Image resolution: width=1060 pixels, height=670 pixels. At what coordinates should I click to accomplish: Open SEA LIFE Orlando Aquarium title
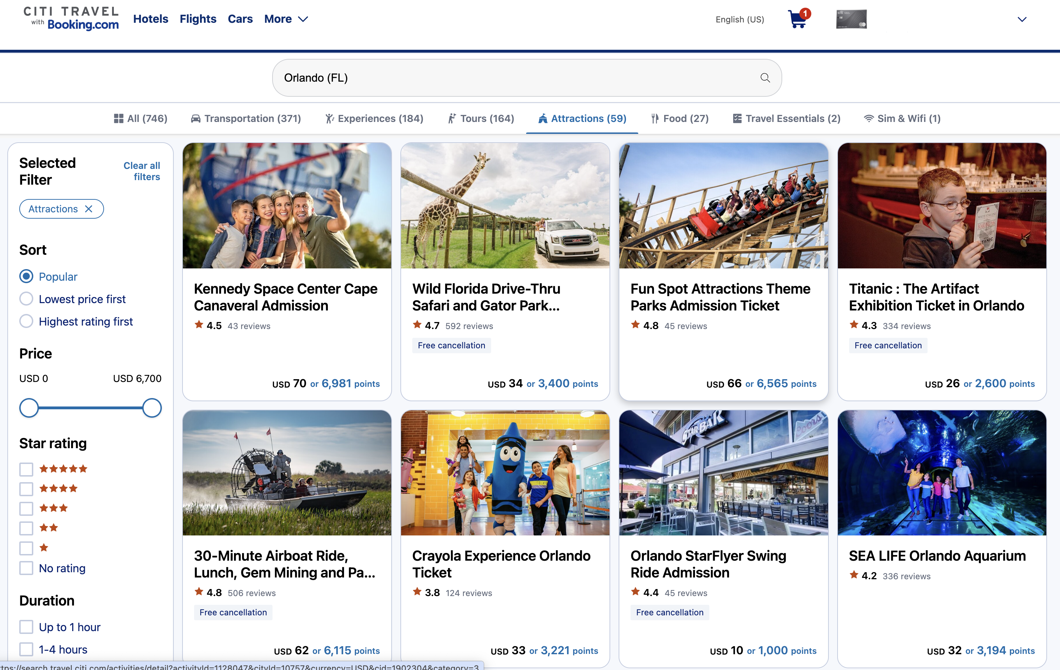(x=937, y=556)
